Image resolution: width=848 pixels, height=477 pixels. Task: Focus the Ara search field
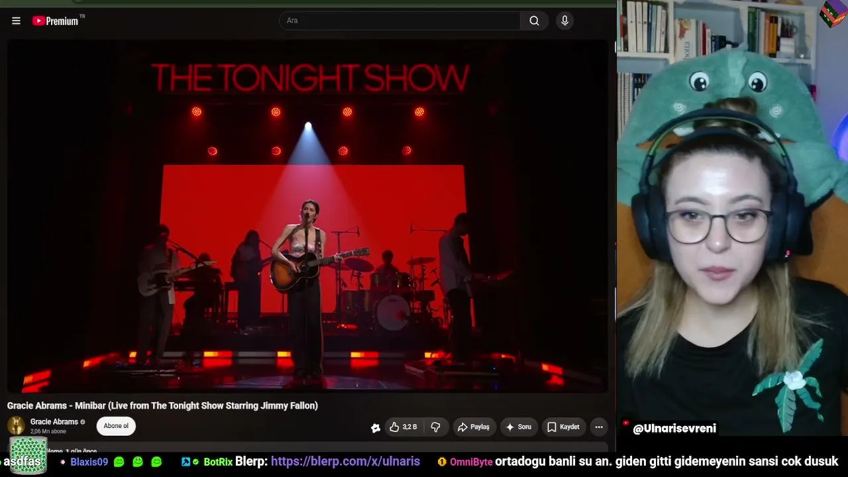[x=399, y=21]
